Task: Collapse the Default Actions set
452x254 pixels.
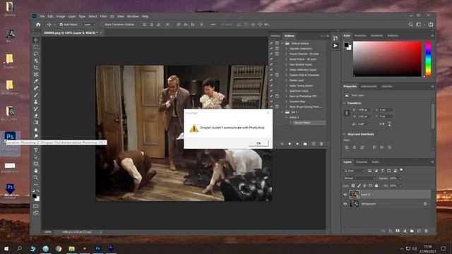Action: (282, 43)
